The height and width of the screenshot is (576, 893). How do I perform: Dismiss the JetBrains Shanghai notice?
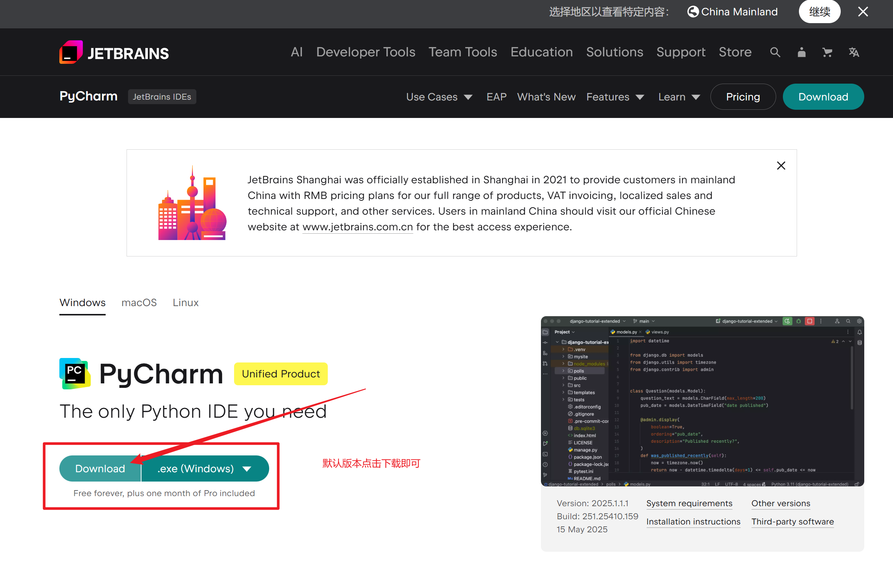[x=781, y=165]
